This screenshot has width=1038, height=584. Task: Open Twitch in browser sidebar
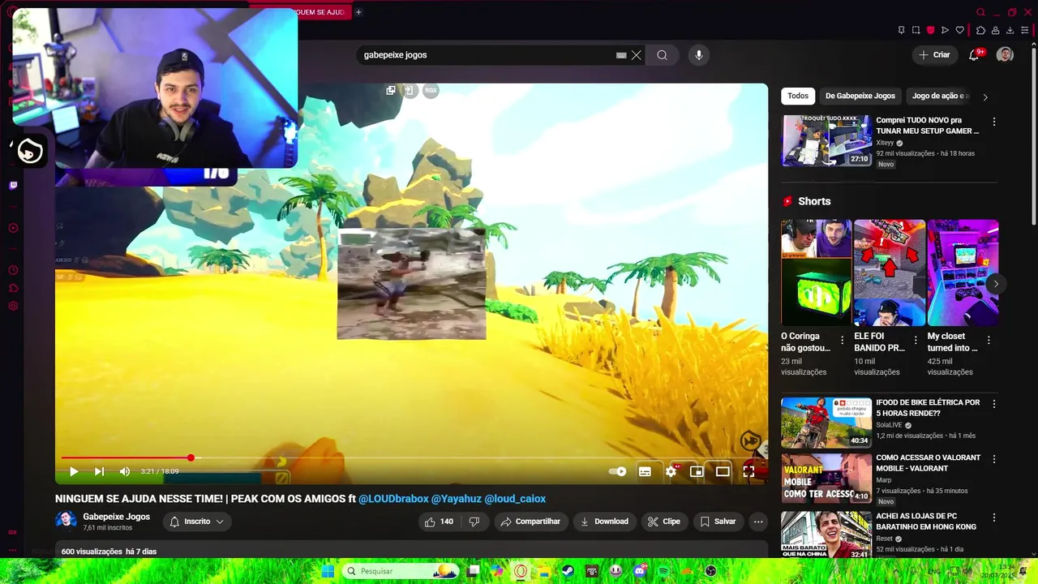click(x=13, y=186)
